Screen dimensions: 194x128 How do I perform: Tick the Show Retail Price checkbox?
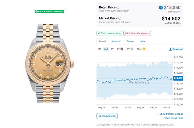pos(162,118)
